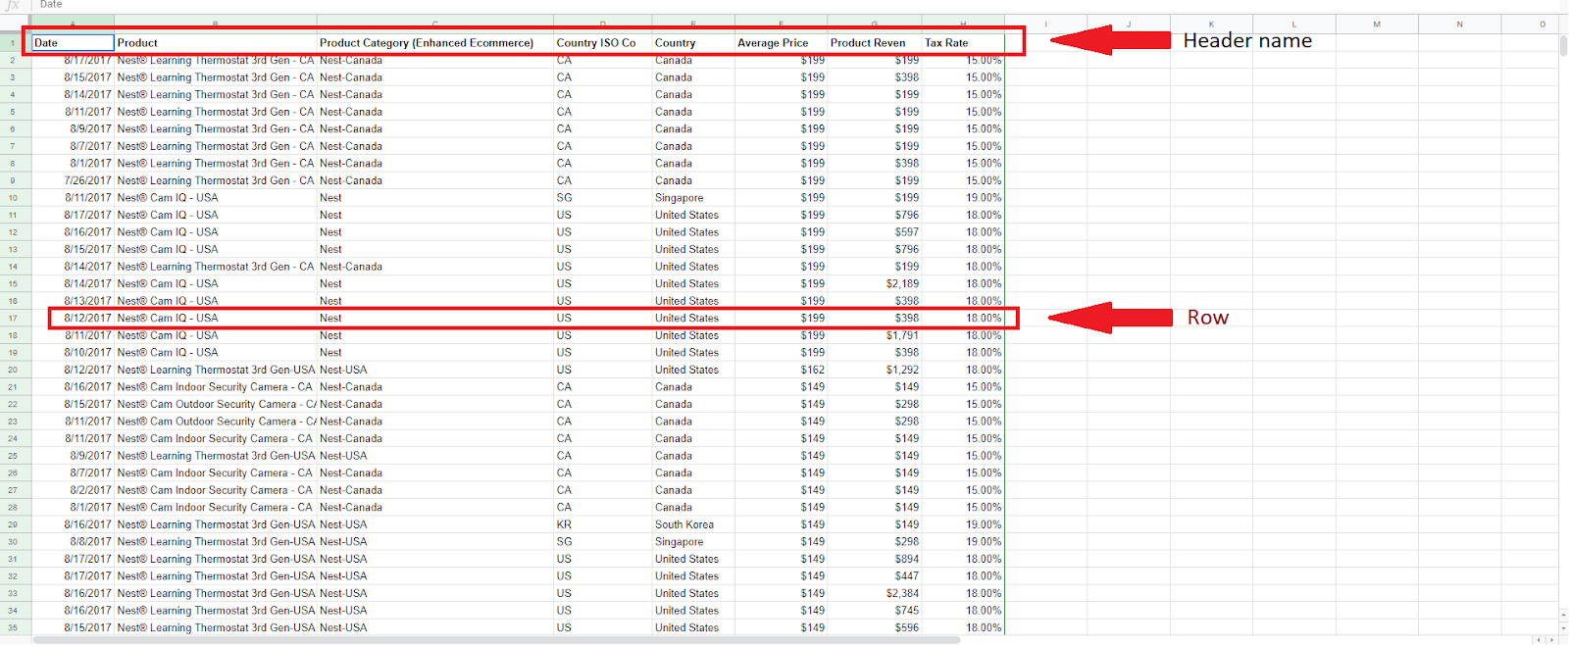Click the $2,384 revenue cell
The image size is (1569, 647).
pos(874,594)
